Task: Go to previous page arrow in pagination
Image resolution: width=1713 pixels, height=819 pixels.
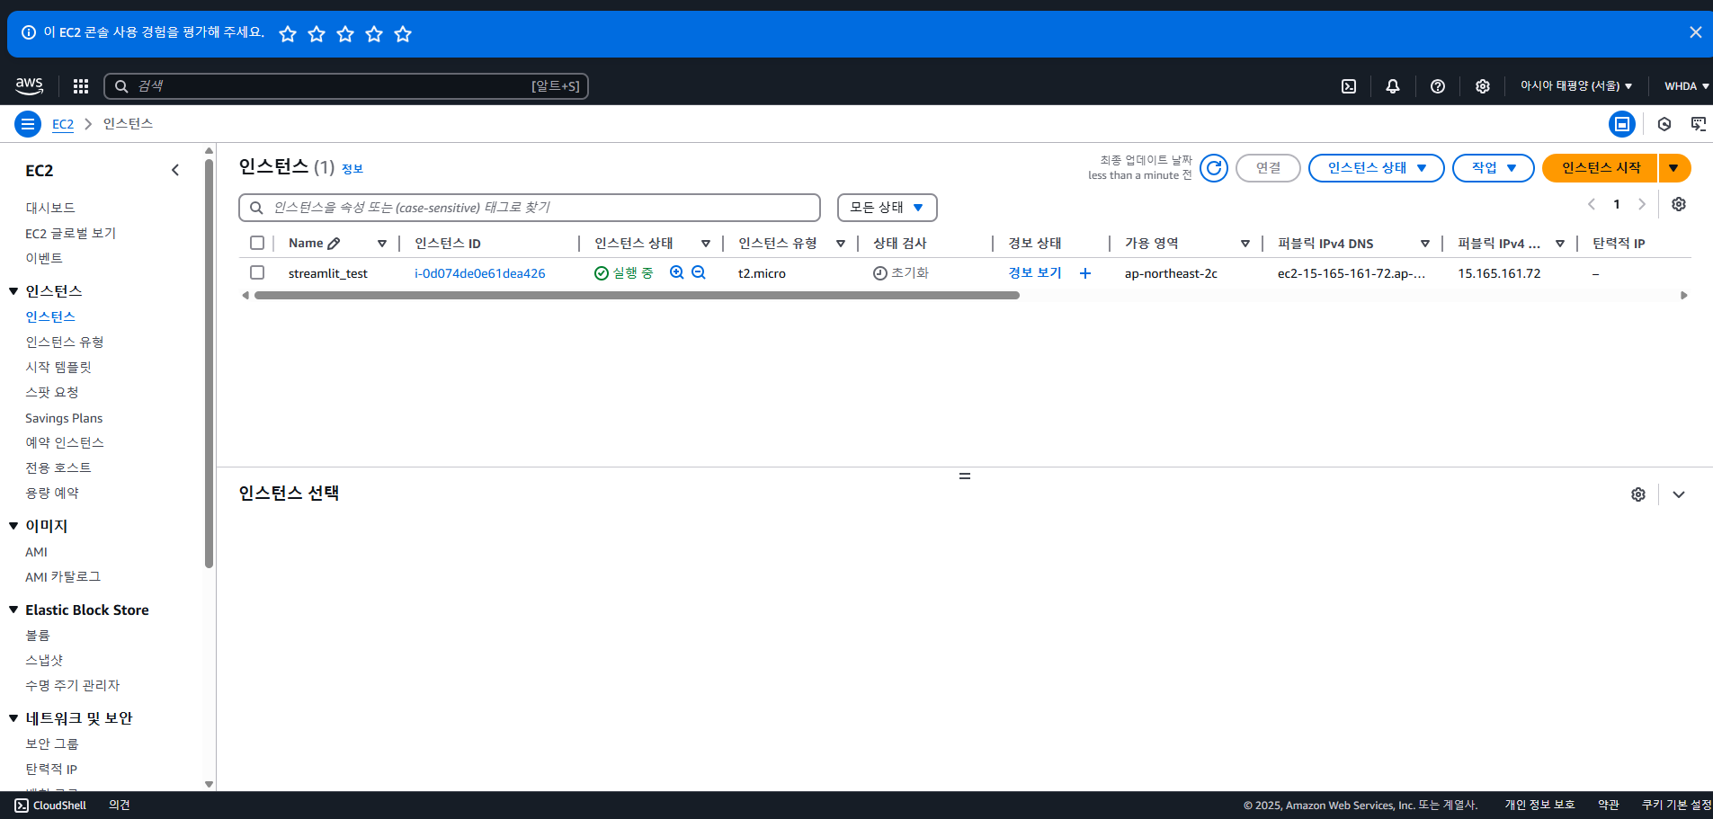Action: 1592,204
